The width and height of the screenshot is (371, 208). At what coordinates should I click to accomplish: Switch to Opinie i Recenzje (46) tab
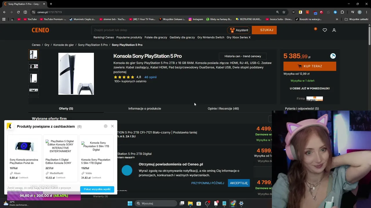point(223,109)
